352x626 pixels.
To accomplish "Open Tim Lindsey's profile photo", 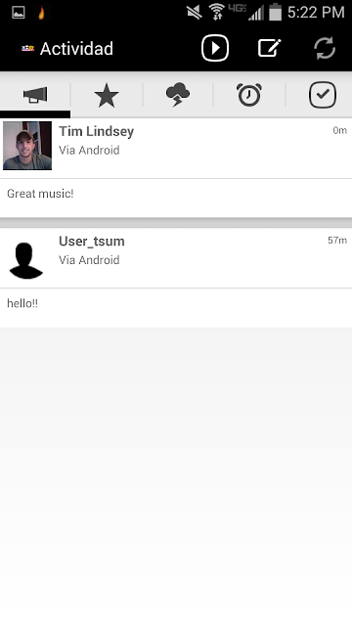I will pyautogui.click(x=27, y=146).
